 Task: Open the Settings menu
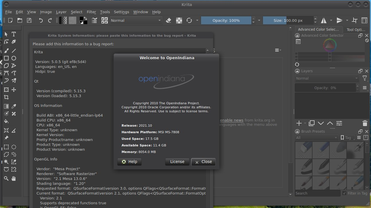121,12
